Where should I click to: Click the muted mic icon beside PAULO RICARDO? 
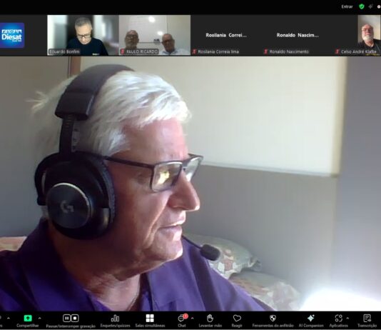(x=123, y=51)
